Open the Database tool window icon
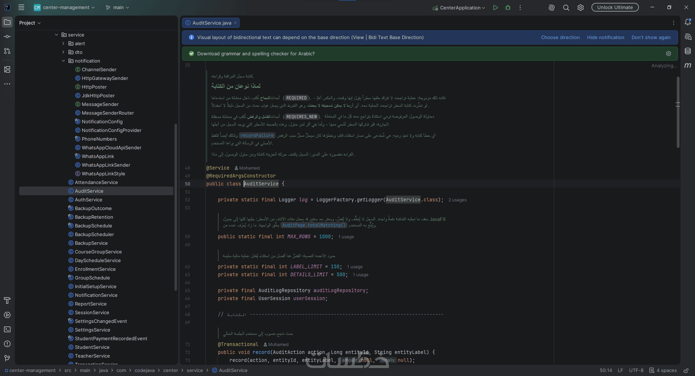The image size is (695, 376). coord(688,51)
